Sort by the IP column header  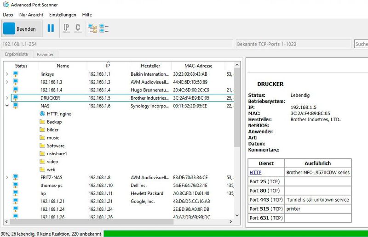tap(108, 66)
